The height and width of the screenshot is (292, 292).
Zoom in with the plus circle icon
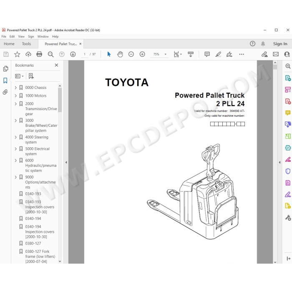coord(142,54)
